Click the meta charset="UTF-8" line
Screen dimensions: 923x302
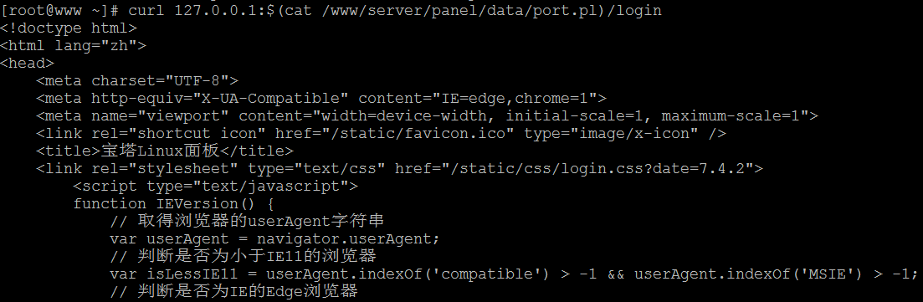coord(137,80)
